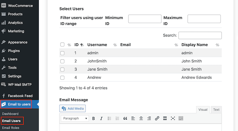This screenshot has height=131, width=238.
Task: Click the Analytics bar chart icon
Action: coord(3,23)
